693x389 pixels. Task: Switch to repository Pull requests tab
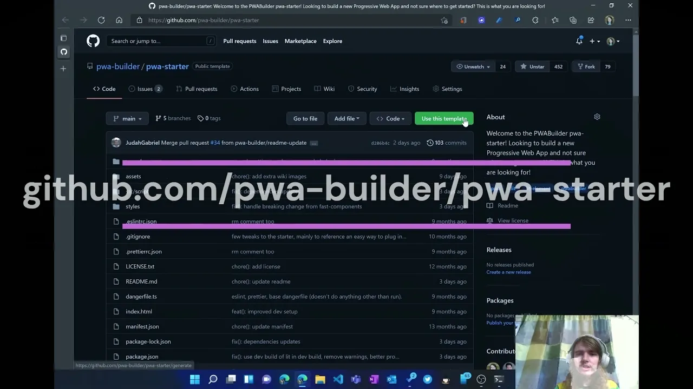point(197,89)
